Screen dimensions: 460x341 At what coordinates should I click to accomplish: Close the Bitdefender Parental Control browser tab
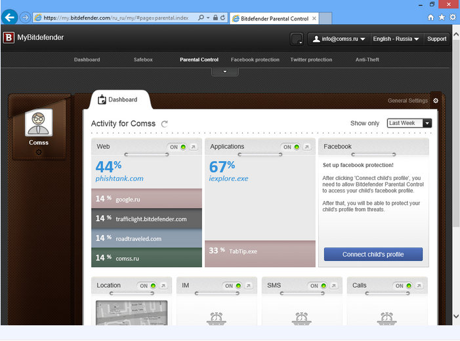pos(314,19)
